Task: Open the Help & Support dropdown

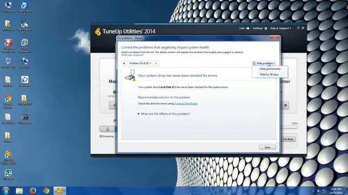Action: pos(281,28)
